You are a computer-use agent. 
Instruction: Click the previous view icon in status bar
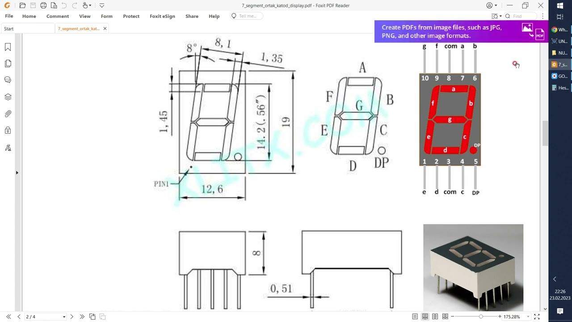[x=93, y=317]
